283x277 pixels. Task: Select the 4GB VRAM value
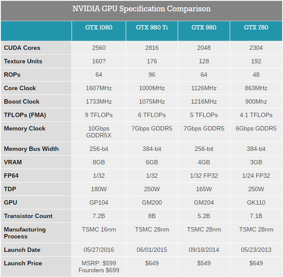pyautogui.click(x=204, y=162)
